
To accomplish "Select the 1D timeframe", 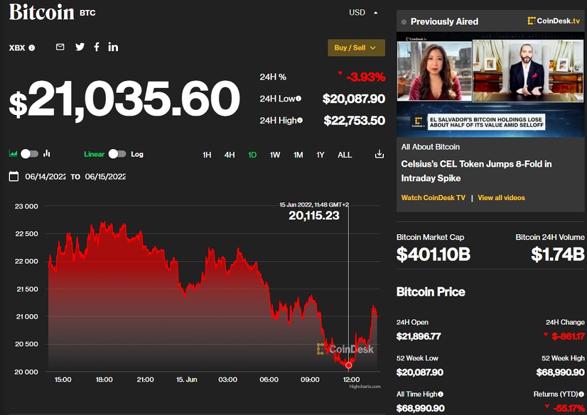I will click(x=252, y=155).
